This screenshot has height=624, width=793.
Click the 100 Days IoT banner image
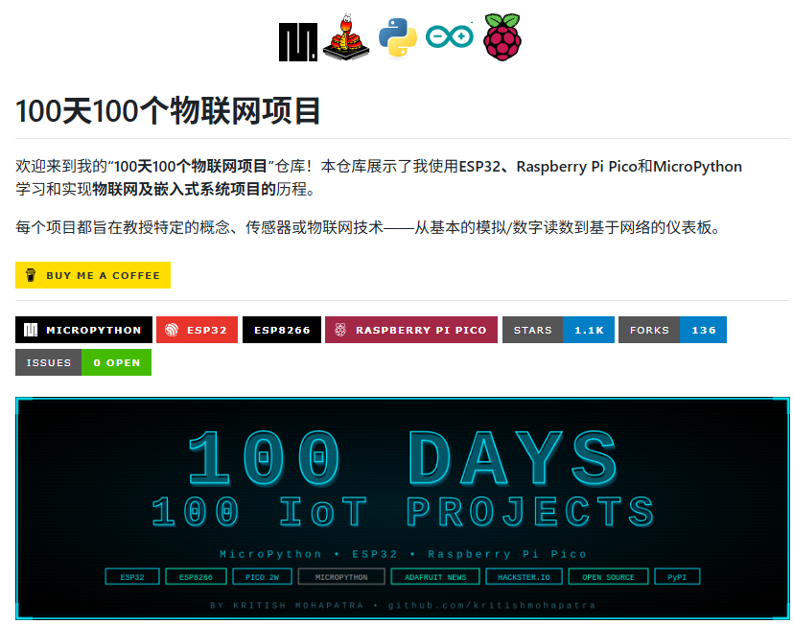pos(403,509)
